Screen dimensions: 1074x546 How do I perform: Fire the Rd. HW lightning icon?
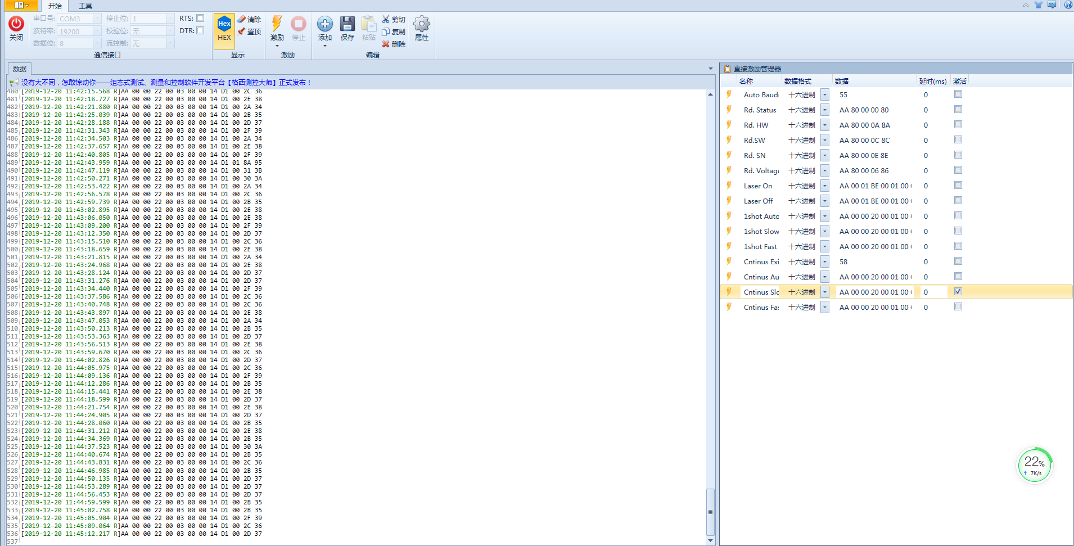pos(729,125)
